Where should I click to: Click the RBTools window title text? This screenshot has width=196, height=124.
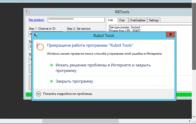122,12
